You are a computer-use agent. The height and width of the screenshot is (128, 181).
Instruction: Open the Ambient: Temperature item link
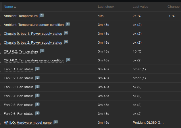point(21,16)
